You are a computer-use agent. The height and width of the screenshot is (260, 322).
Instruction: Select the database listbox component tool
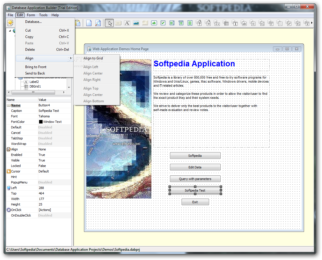pyautogui.click(x=262, y=23)
